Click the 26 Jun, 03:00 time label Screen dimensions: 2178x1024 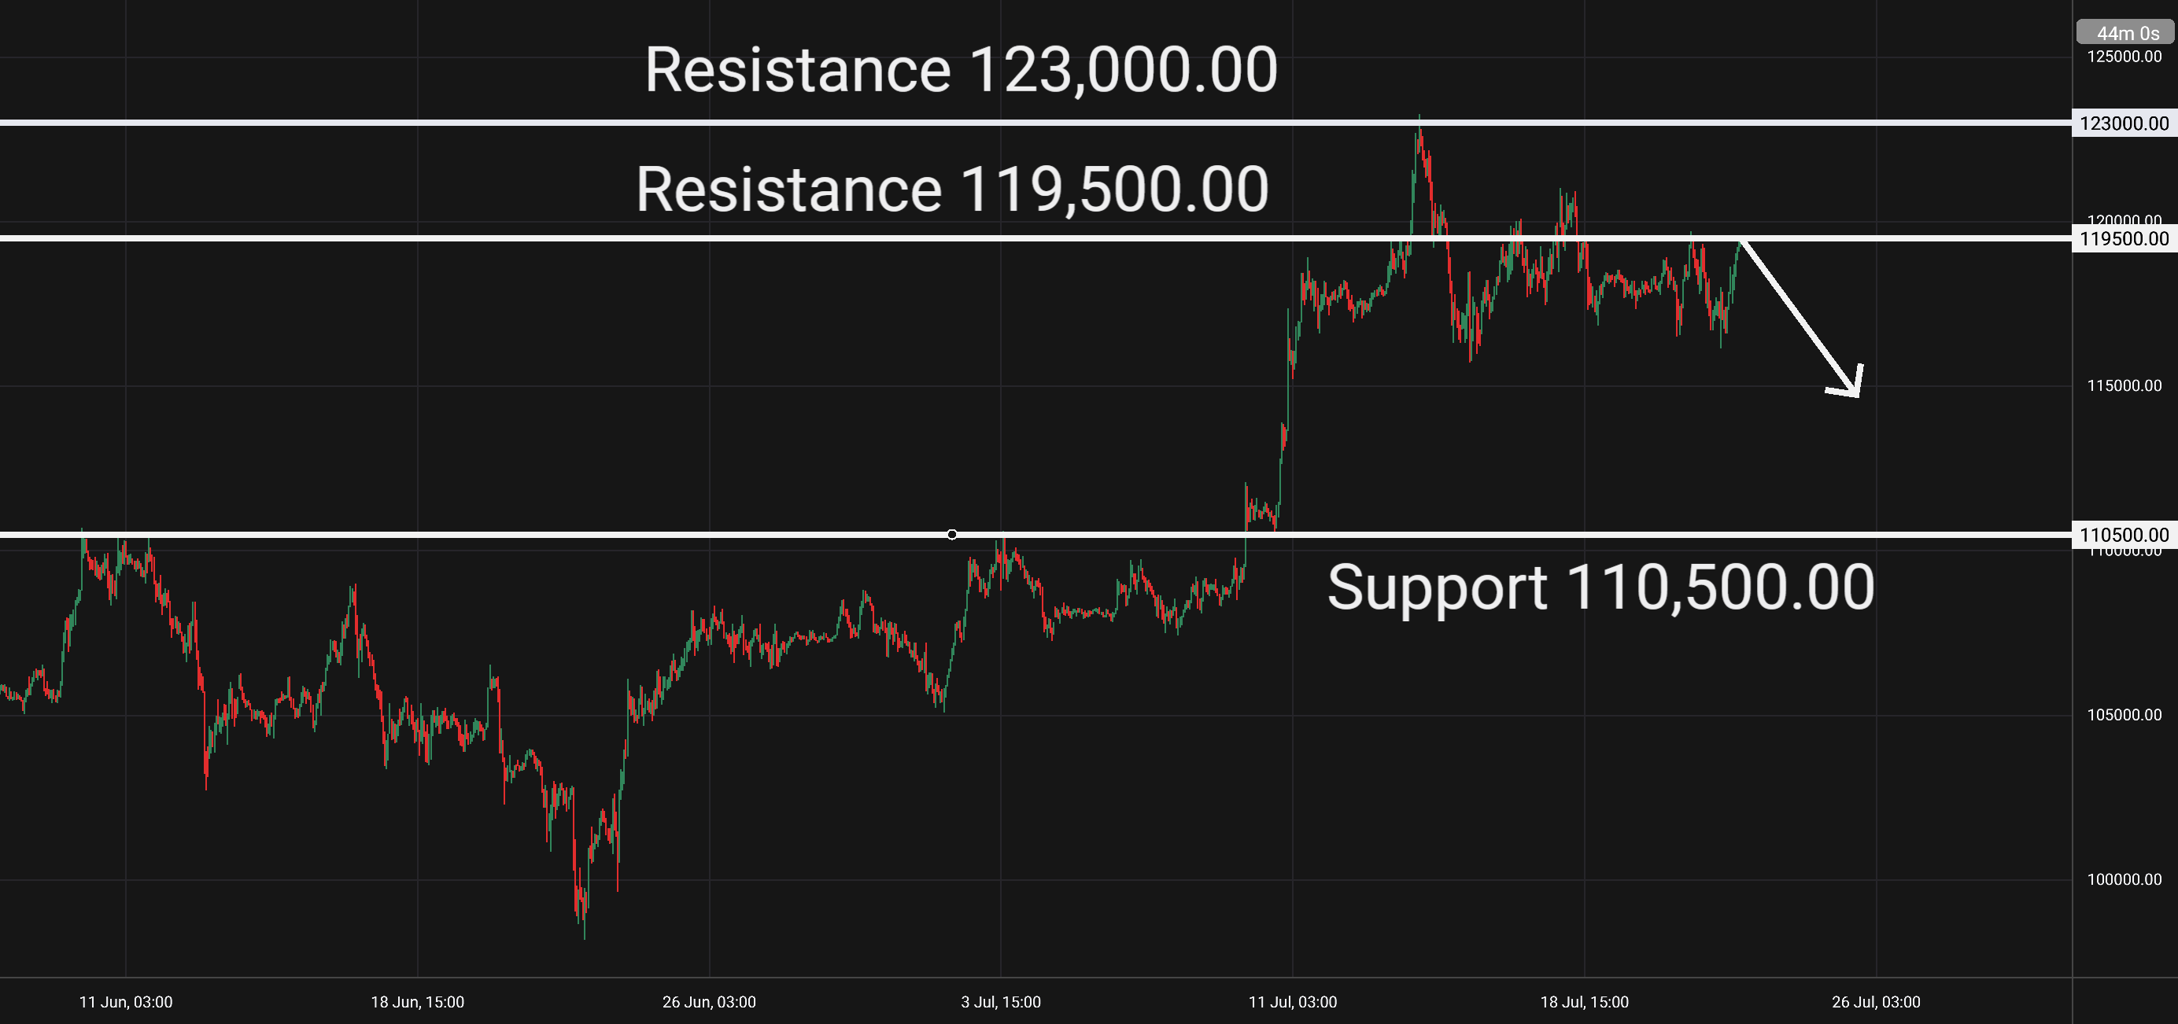pyautogui.click(x=710, y=1002)
